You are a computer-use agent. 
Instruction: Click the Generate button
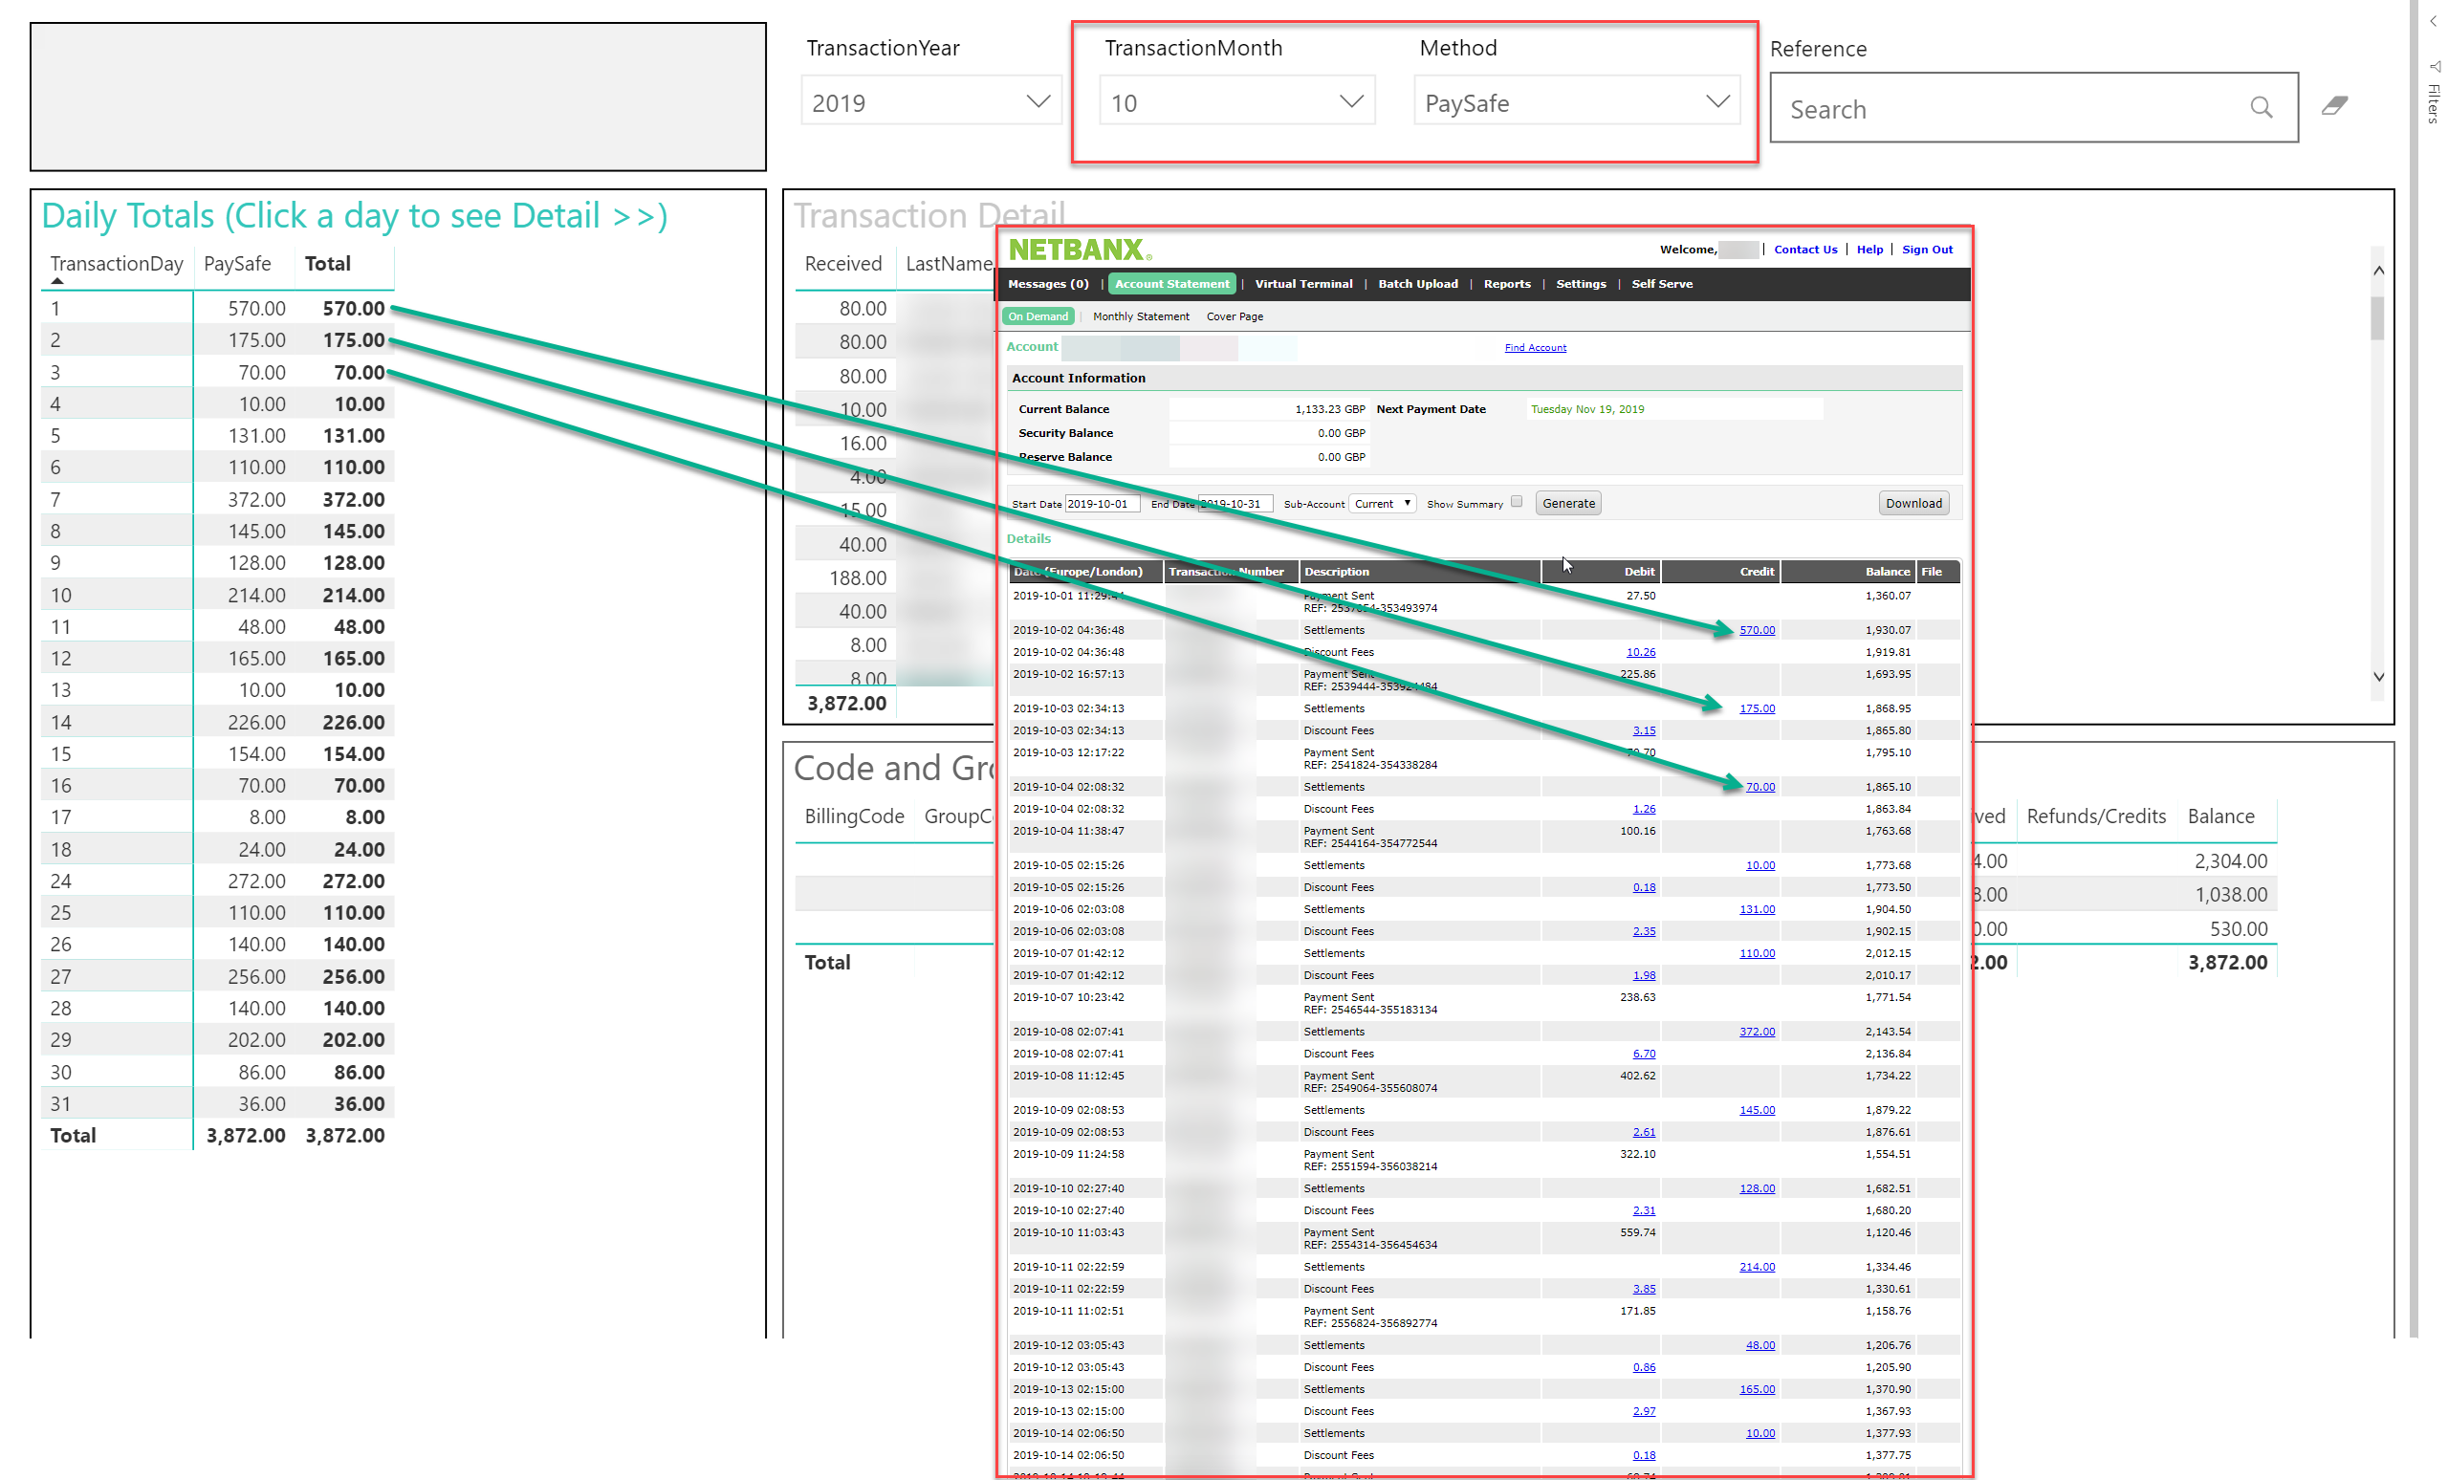pos(1567,504)
